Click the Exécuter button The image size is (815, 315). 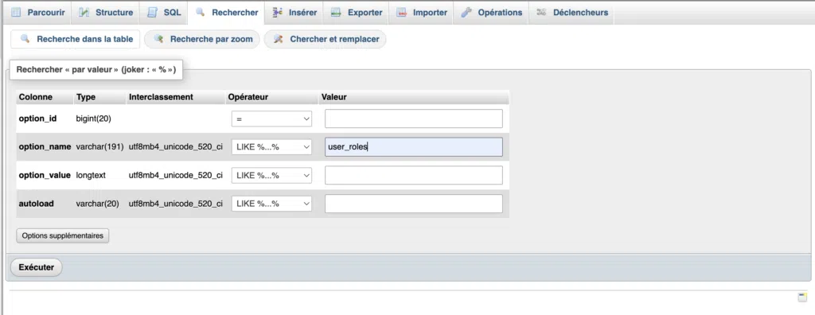pyautogui.click(x=37, y=267)
